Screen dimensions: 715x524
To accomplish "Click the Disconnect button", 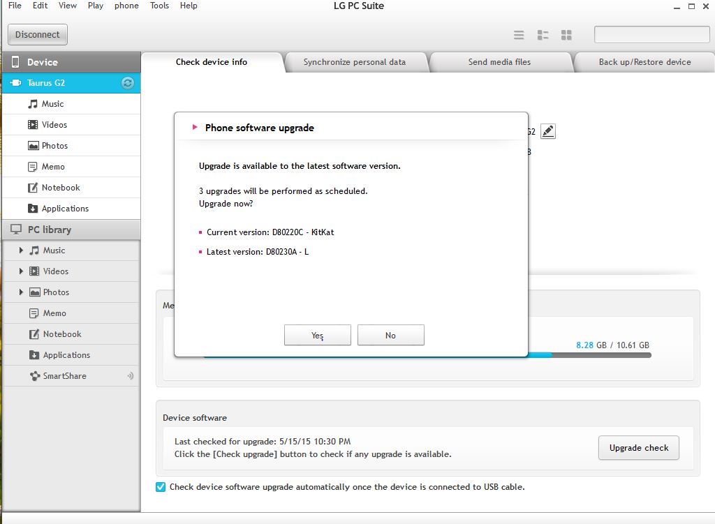I will [38, 35].
